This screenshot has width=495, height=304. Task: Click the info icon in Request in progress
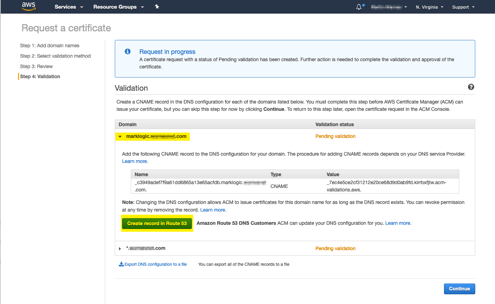tap(128, 51)
